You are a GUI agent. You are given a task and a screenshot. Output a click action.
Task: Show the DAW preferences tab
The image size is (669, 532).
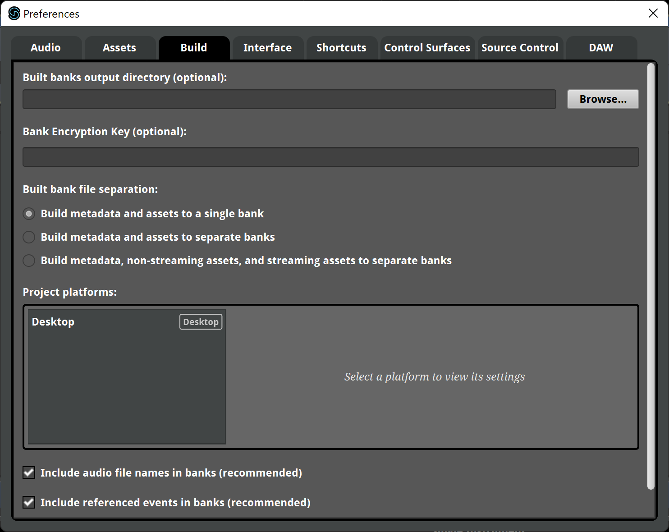pyautogui.click(x=601, y=48)
